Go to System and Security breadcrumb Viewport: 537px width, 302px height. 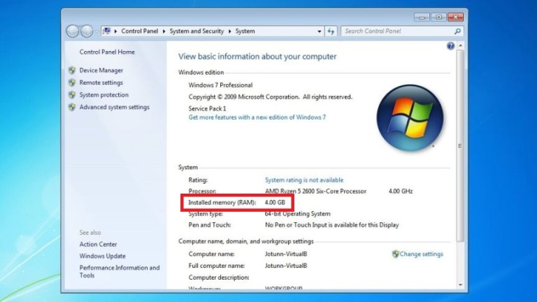(x=196, y=31)
